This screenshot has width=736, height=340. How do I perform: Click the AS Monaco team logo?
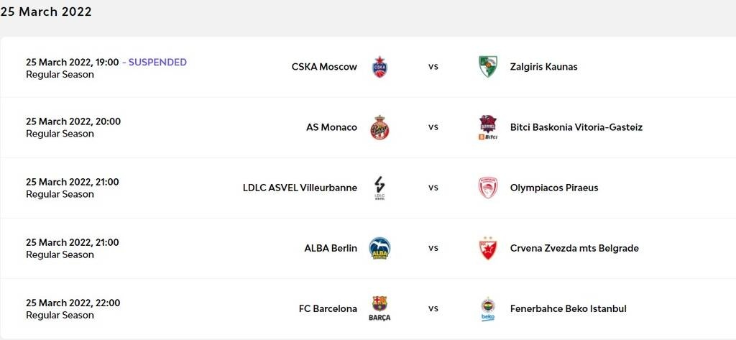[x=379, y=127]
